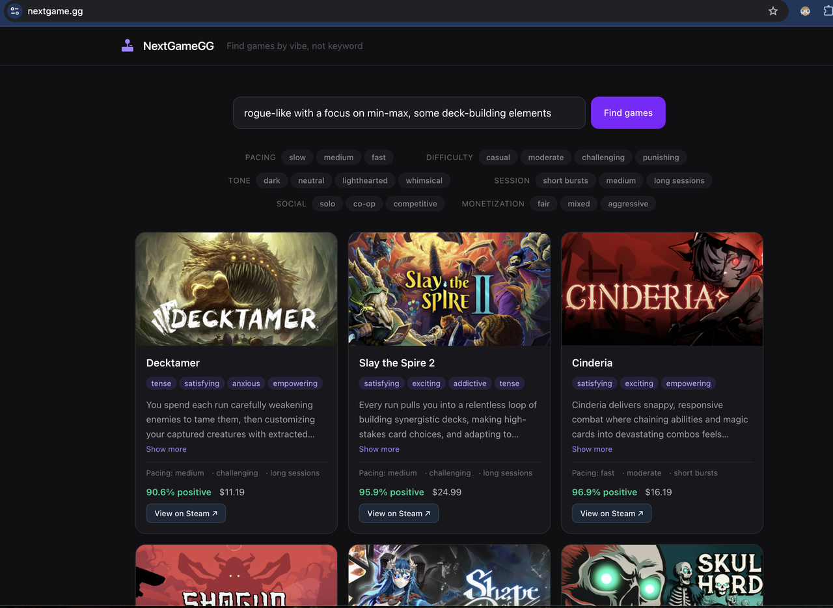Open the Slay the Spire II cover image
Viewport: 833px width, 608px height.
[449, 289]
